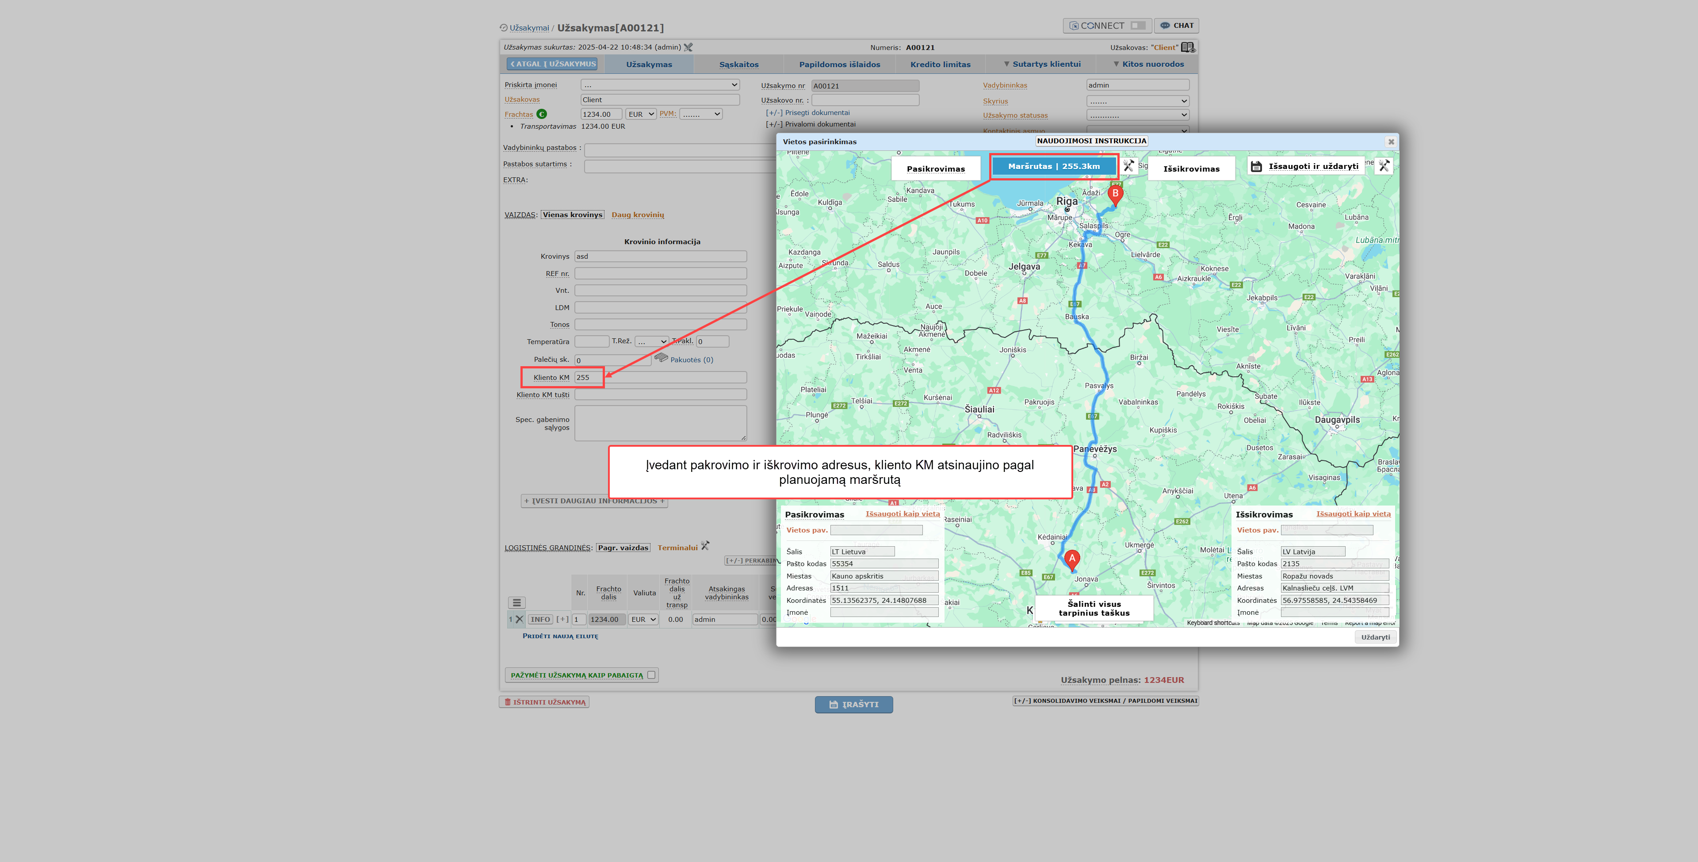Click Pasikrovimas map button
The image size is (1698, 862).
click(x=935, y=169)
